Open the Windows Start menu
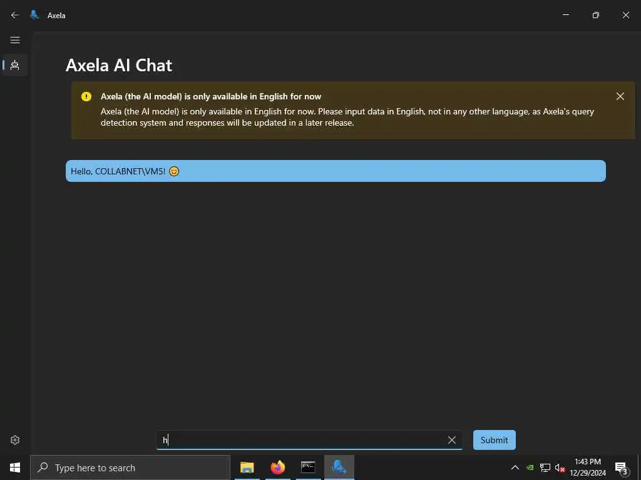 pyautogui.click(x=15, y=467)
